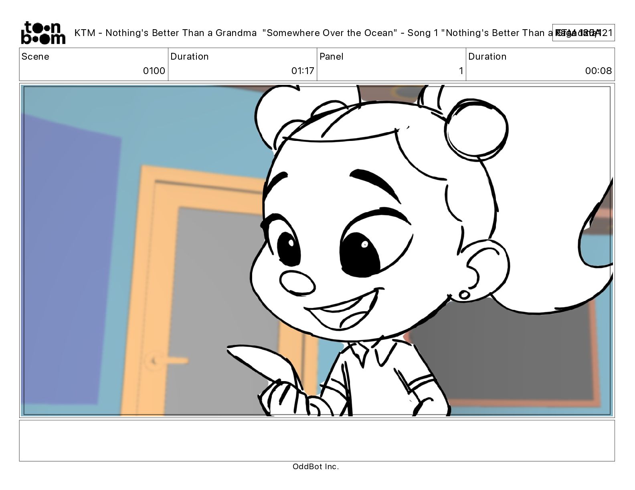Click the Panel label
The height and width of the screenshot is (490, 635).
tap(332, 56)
